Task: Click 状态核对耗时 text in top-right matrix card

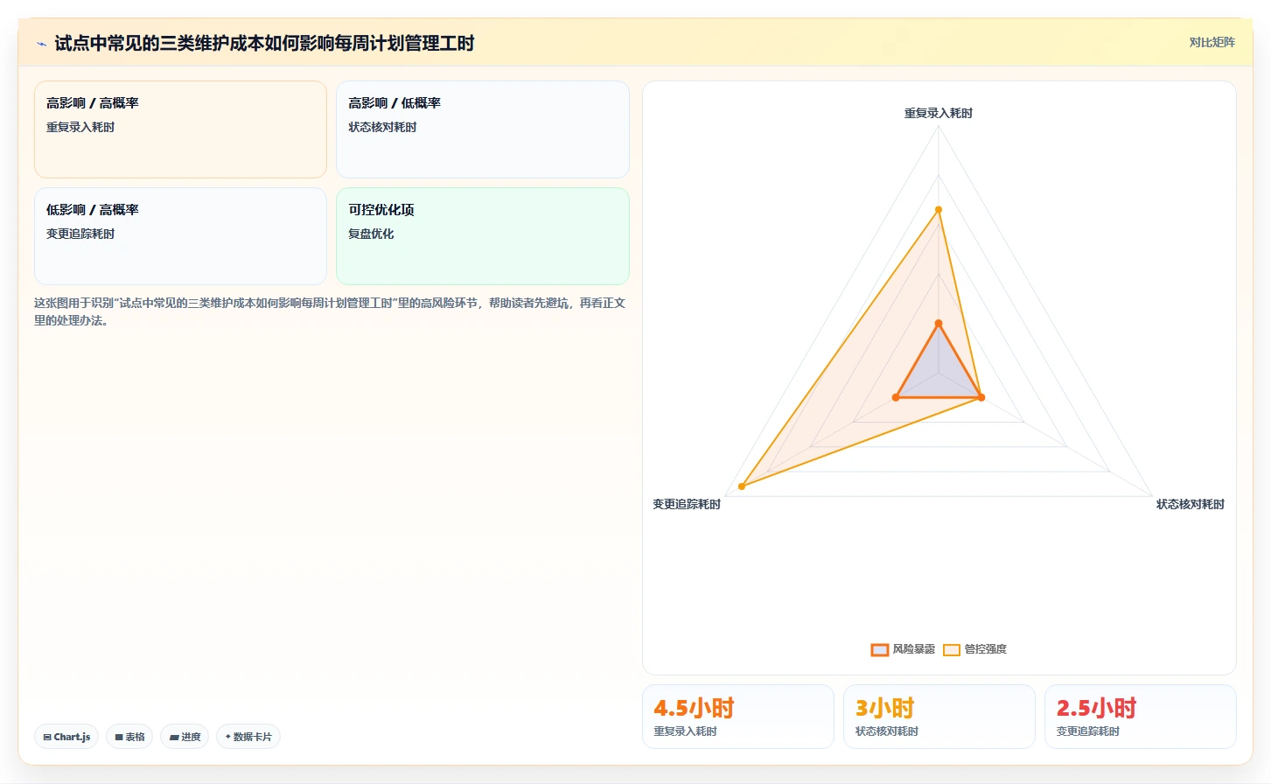Action: pyautogui.click(x=382, y=127)
